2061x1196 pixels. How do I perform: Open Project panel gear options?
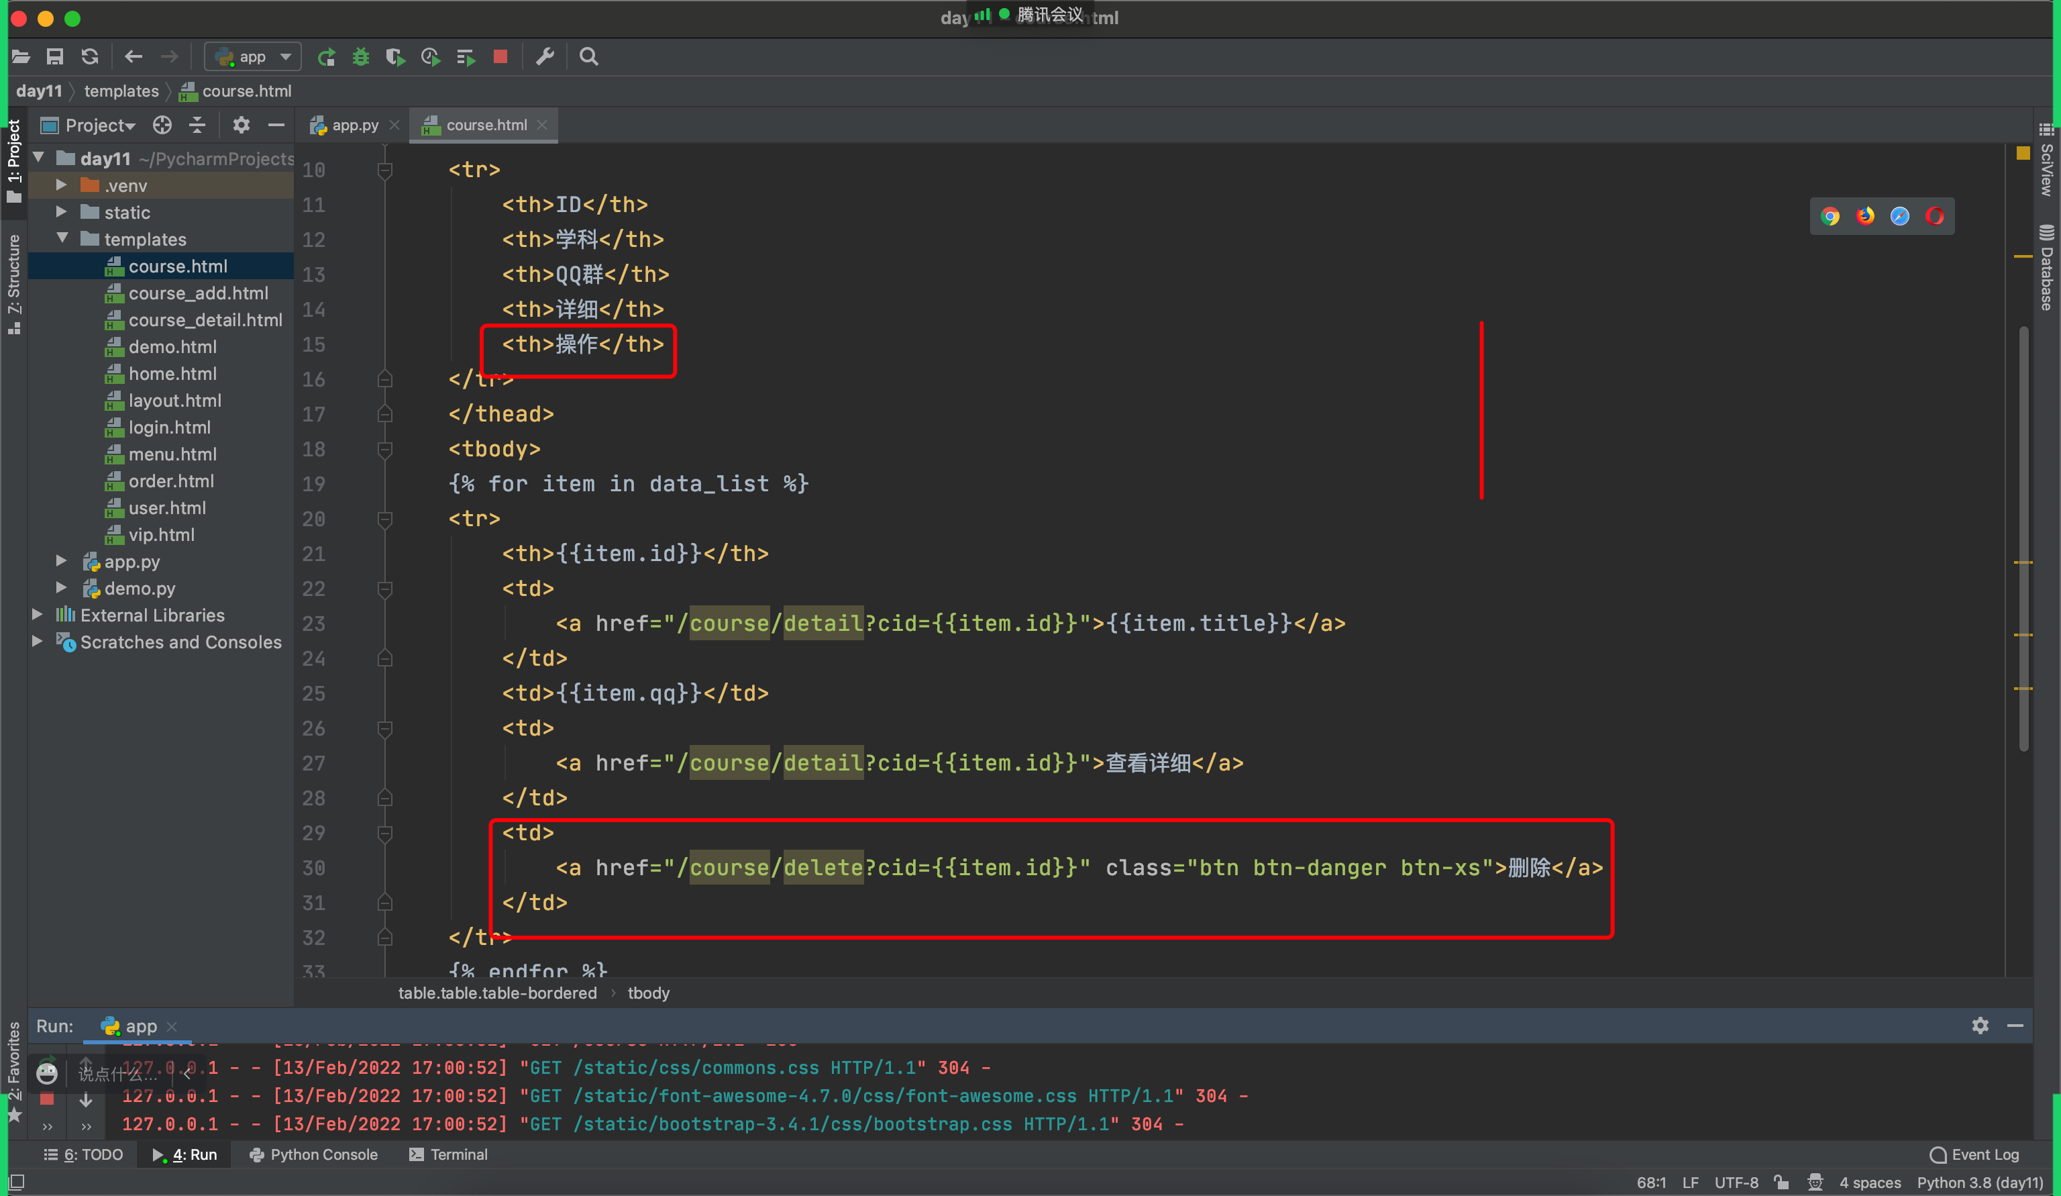click(x=240, y=125)
